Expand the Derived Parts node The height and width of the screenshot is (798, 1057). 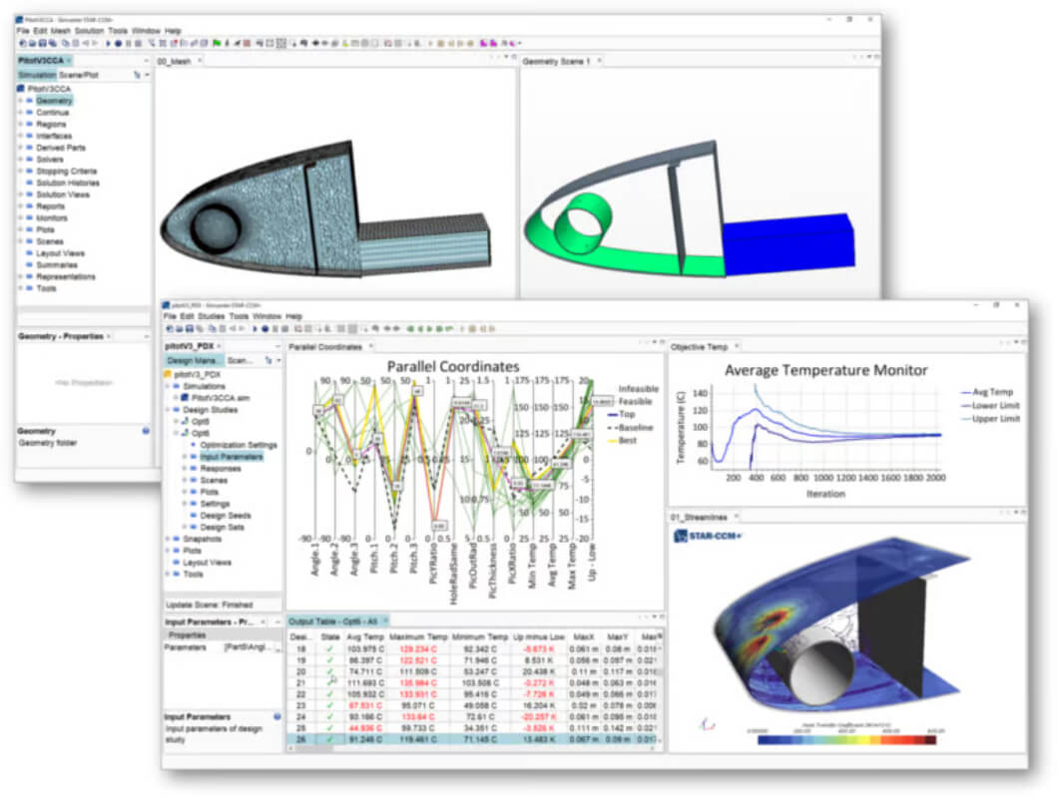[x=20, y=148]
